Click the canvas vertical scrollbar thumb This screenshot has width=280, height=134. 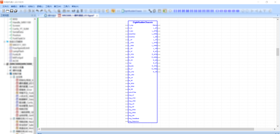click(278, 52)
